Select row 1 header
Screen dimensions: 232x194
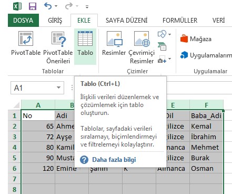[x=15, y=115]
